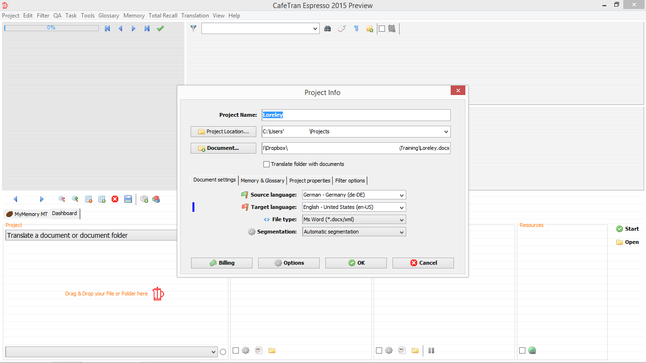Toggle the paragraph mark icon
646x363 pixels.
pos(356,29)
